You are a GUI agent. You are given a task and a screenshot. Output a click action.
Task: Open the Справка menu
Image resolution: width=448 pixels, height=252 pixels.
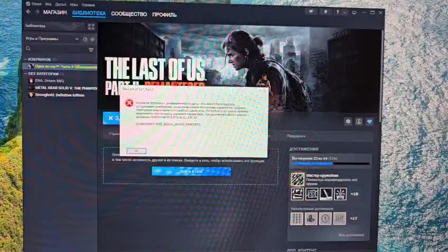pos(88,5)
